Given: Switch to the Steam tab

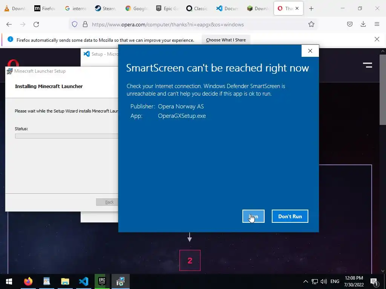Looking at the screenshot, I should 106,9.
